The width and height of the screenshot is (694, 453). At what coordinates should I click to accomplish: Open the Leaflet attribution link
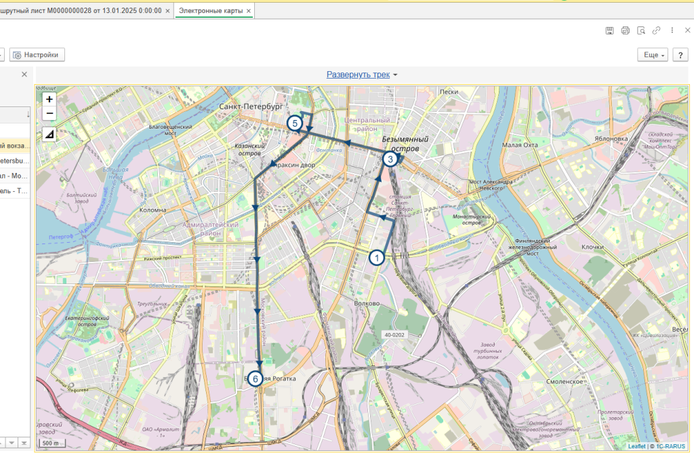click(636, 446)
